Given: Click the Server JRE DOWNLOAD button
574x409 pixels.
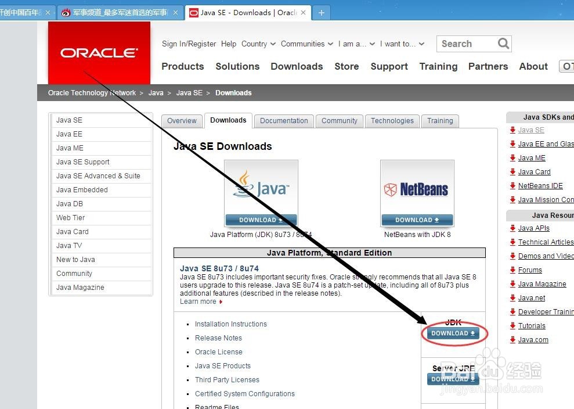Looking at the screenshot, I should point(453,379).
